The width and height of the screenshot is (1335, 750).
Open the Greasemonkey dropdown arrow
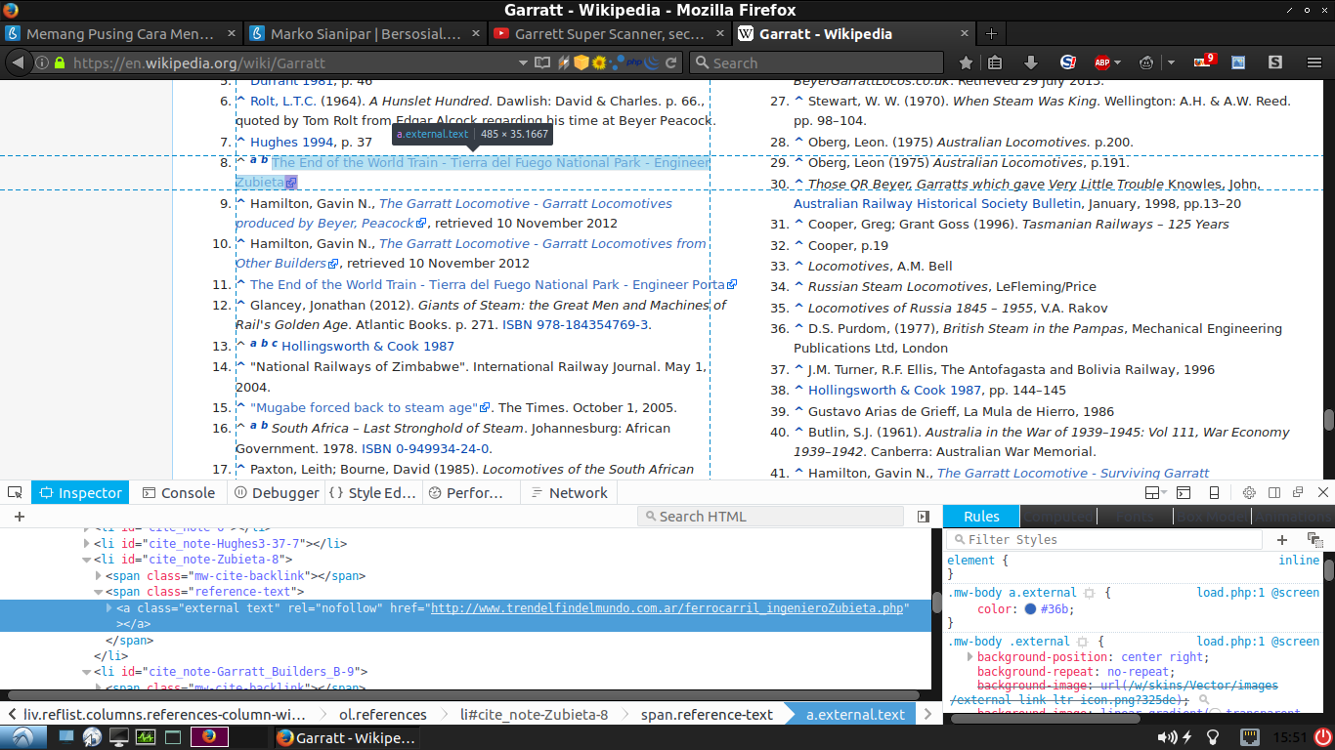tap(1171, 62)
